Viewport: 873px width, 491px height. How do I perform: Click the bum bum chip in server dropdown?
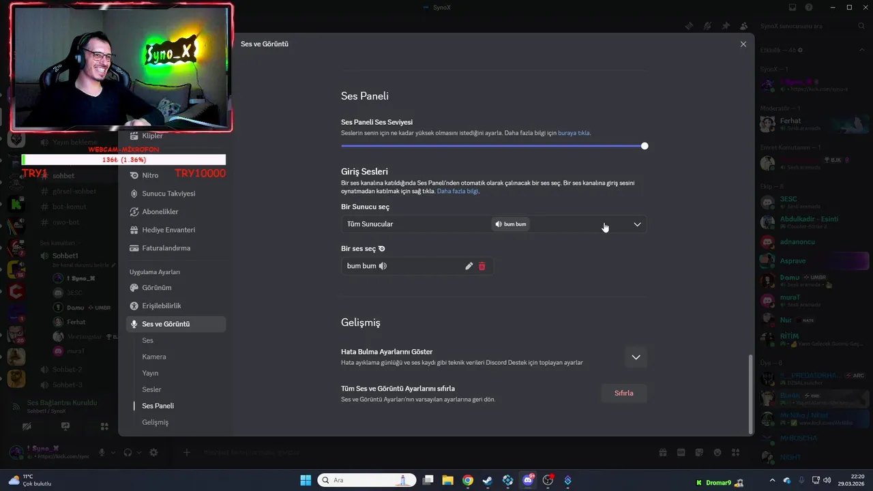(x=511, y=224)
